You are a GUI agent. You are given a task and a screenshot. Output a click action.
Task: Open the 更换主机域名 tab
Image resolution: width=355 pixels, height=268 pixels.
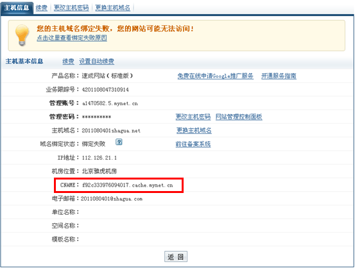(113, 8)
